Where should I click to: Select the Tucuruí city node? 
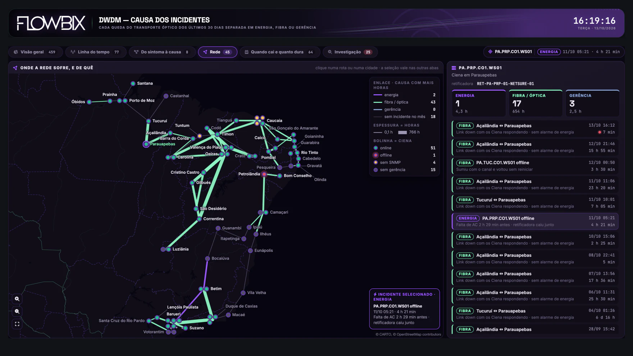[148, 121]
